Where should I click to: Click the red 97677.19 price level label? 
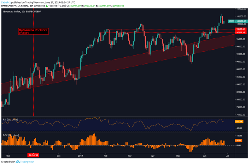pos(241,32)
